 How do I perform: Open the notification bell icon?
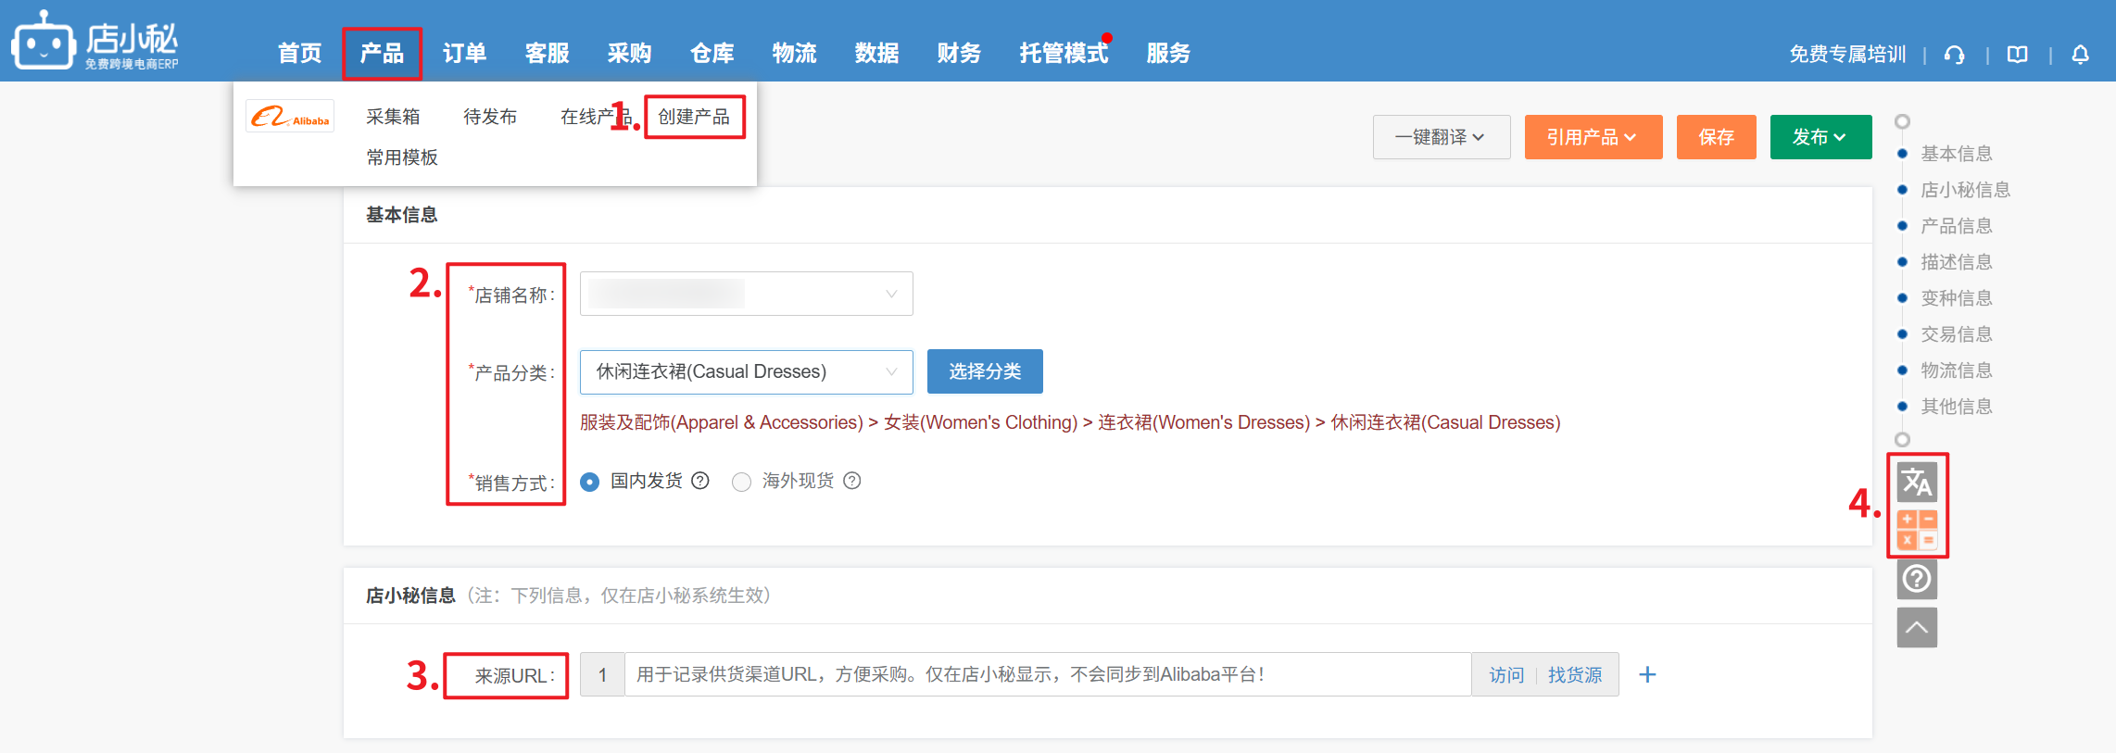(x=2080, y=55)
